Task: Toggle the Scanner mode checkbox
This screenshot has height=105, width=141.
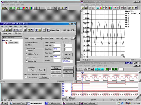Action: (x=26, y=77)
